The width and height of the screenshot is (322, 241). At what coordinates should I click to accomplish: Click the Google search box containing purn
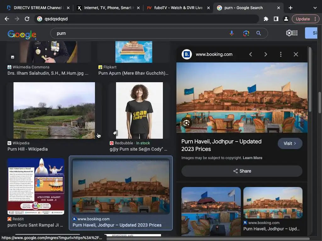point(140,33)
